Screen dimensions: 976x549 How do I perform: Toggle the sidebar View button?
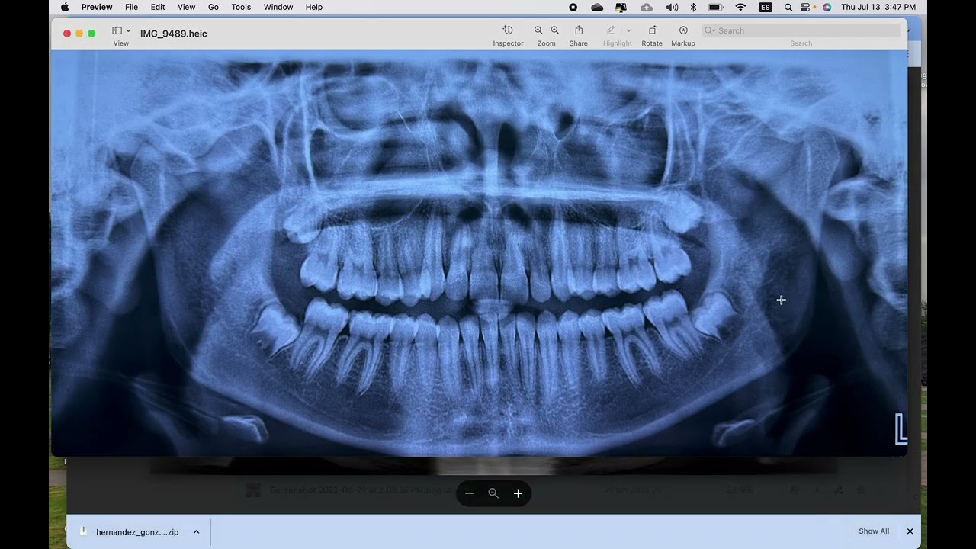pyautogui.click(x=117, y=30)
